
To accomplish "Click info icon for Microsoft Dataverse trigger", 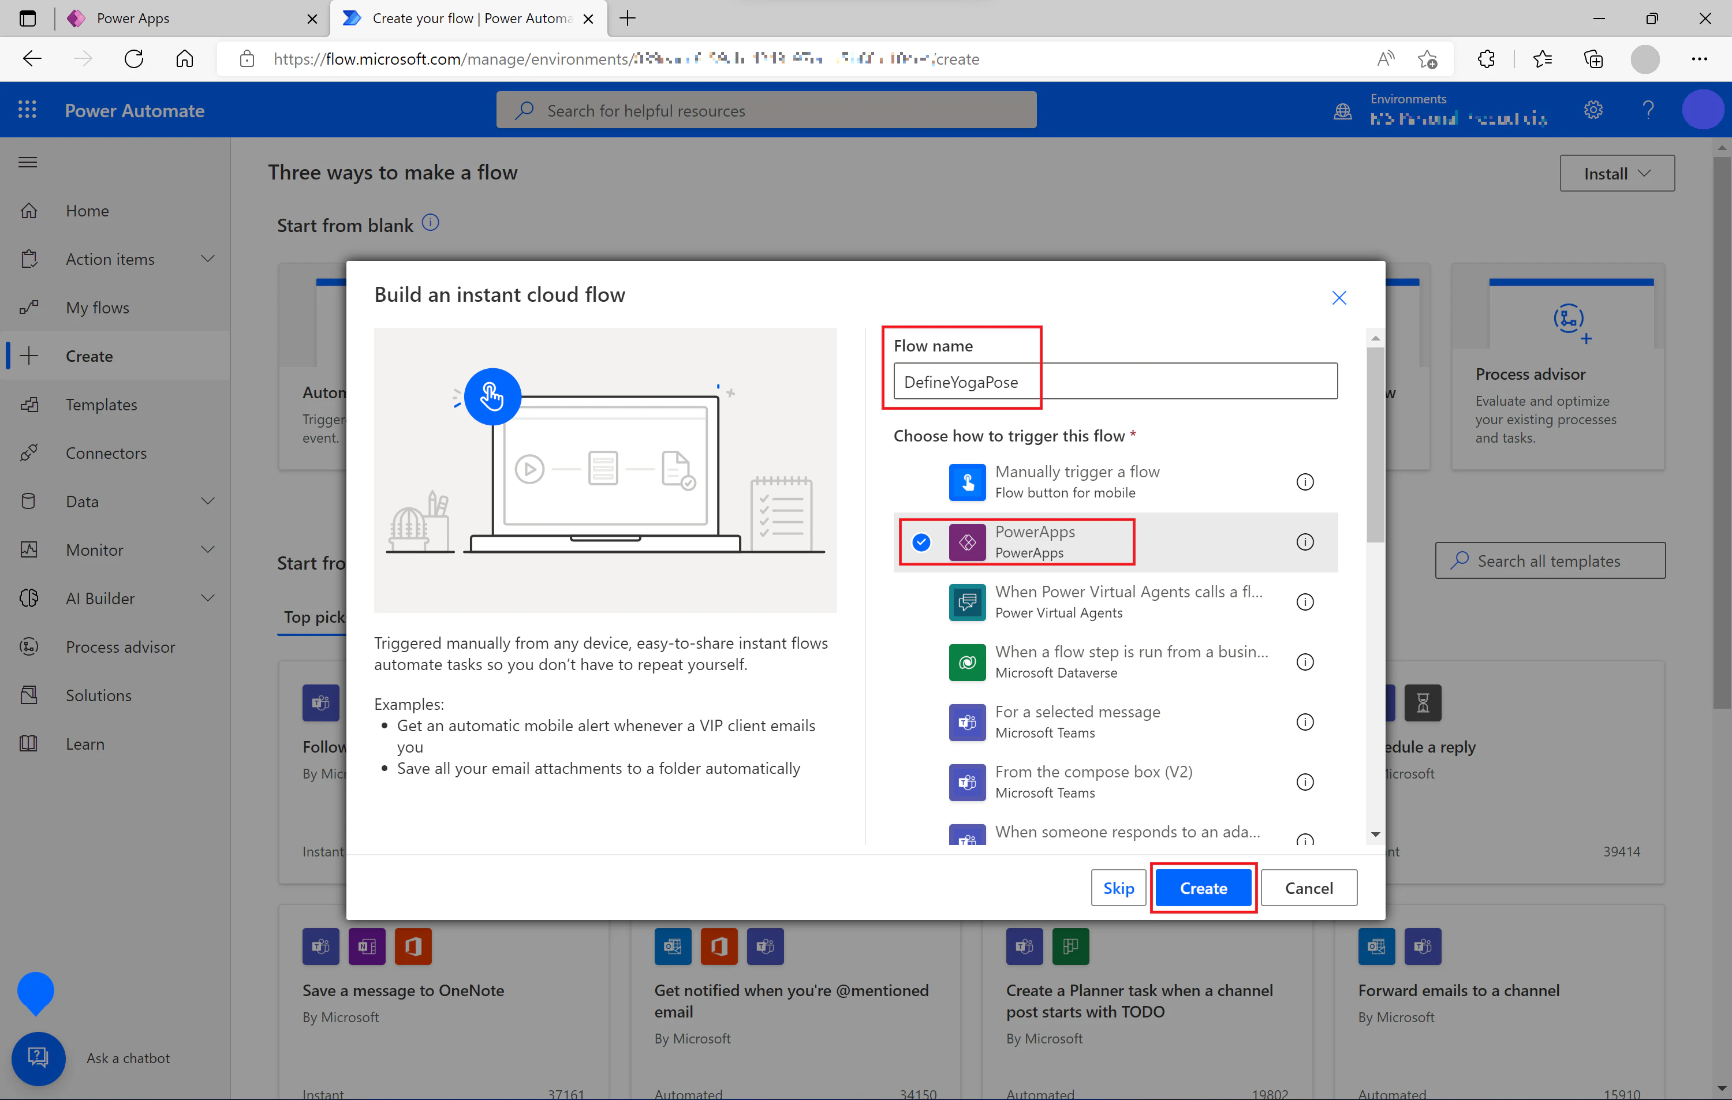I will click(x=1305, y=662).
